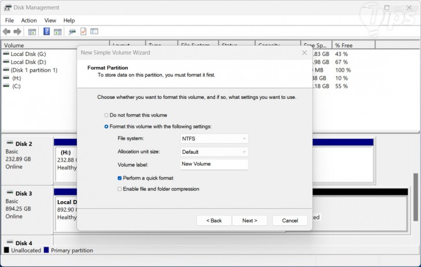
Task: Click the 67 % free value
Action: (x=341, y=62)
